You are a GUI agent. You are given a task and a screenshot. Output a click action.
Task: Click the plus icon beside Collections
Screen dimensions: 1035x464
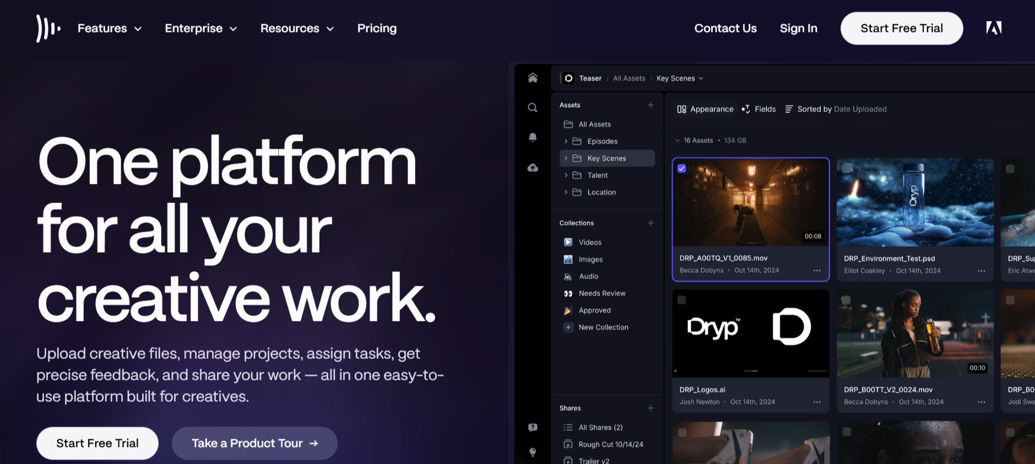651,223
